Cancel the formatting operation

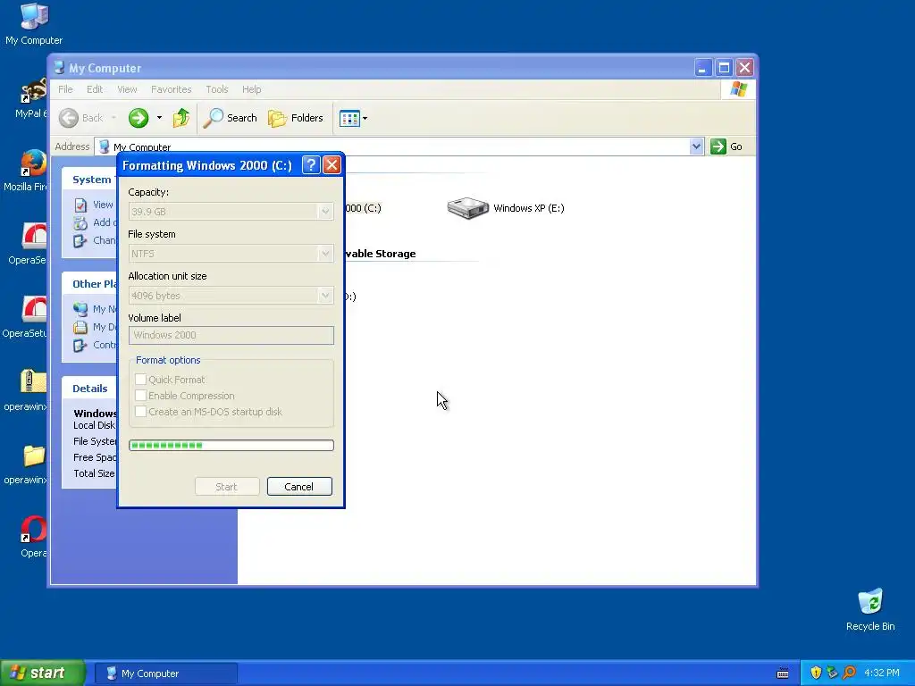[299, 487]
